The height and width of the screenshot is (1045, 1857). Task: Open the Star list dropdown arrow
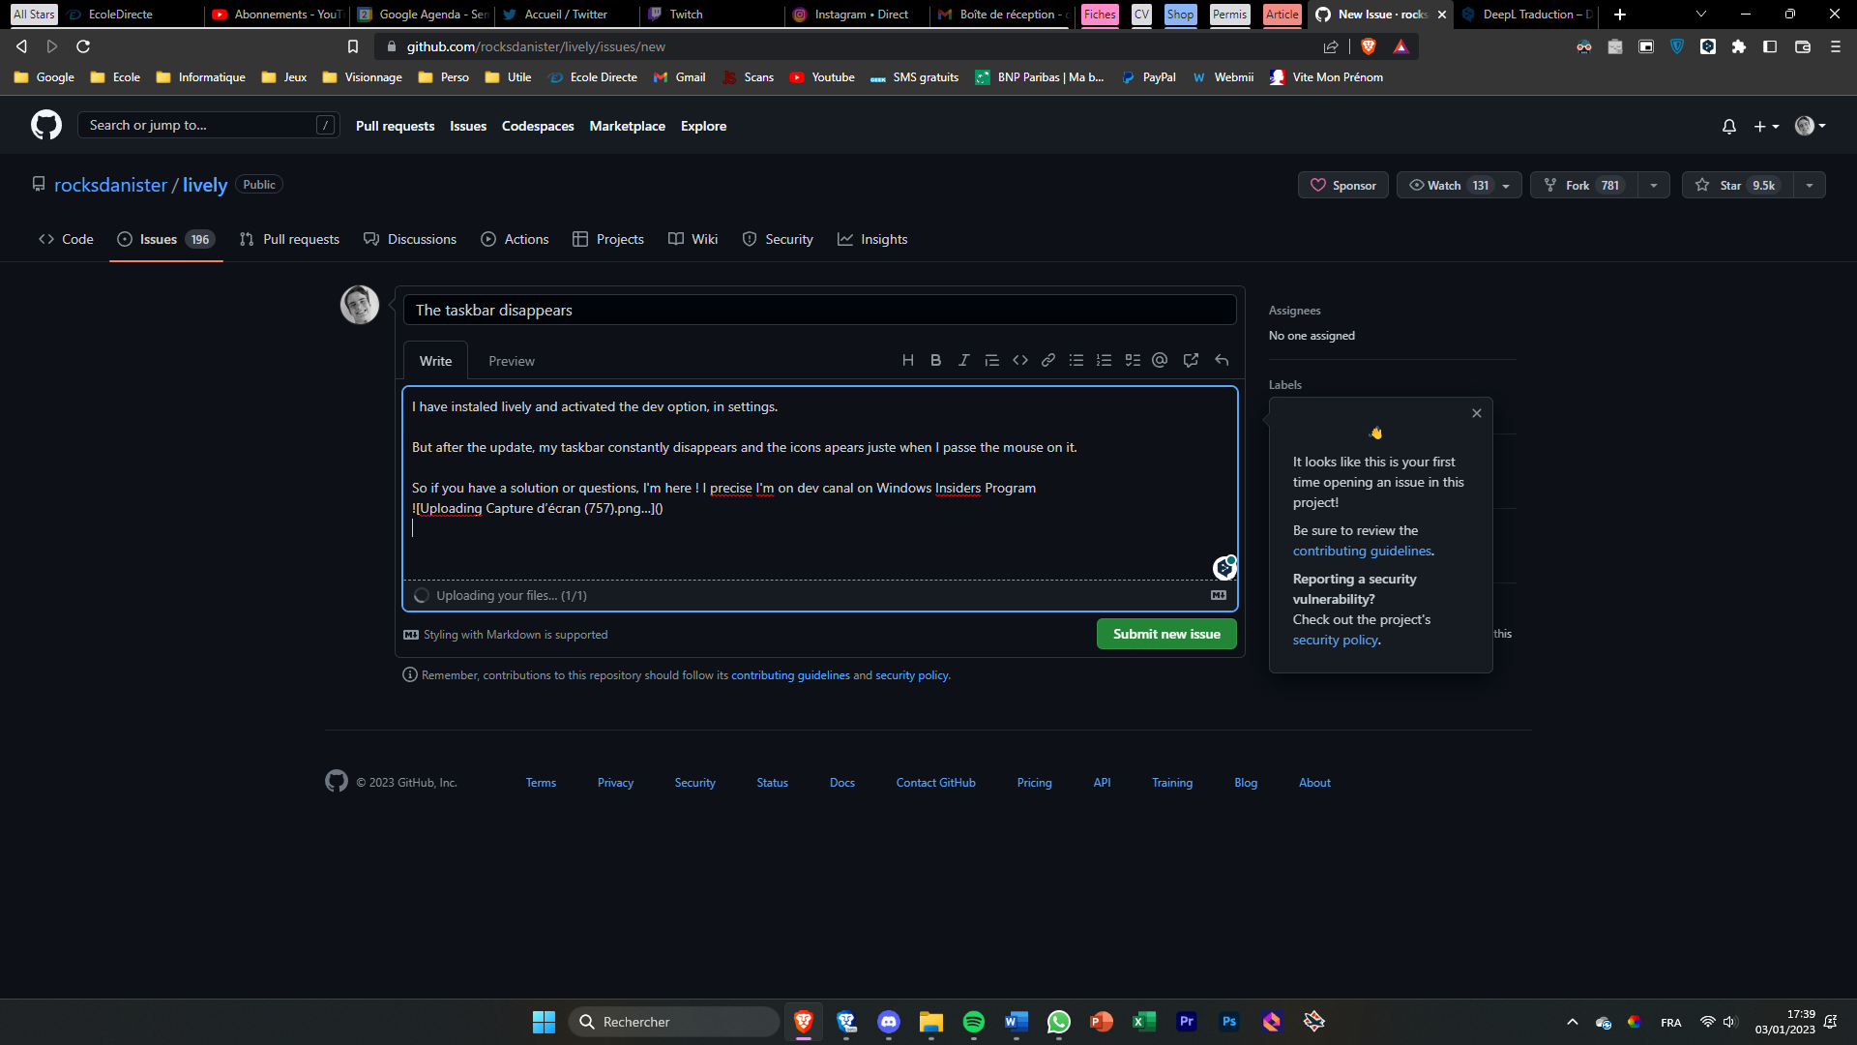pyautogui.click(x=1810, y=185)
